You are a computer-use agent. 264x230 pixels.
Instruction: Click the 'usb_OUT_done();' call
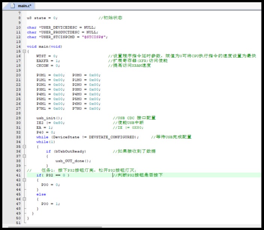pos(73,161)
